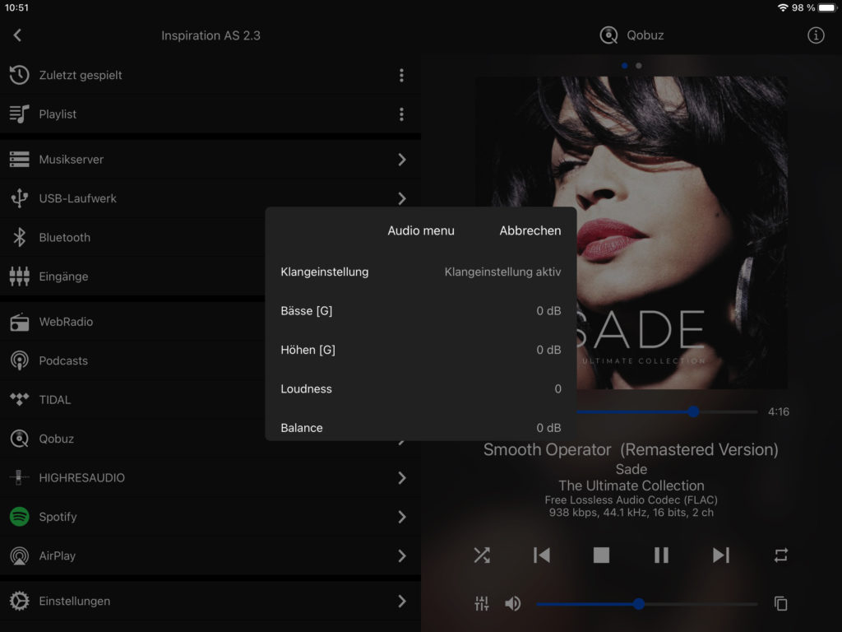Cancel the Audio menu with Abbrechen
This screenshot has height=632, width=842.
click(530, 230)
